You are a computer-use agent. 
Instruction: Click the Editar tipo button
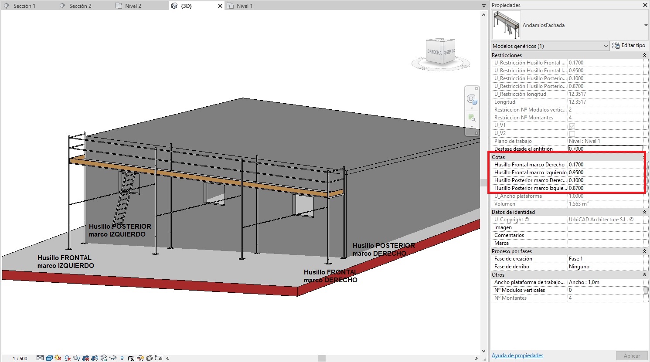(x=629, y=45)
